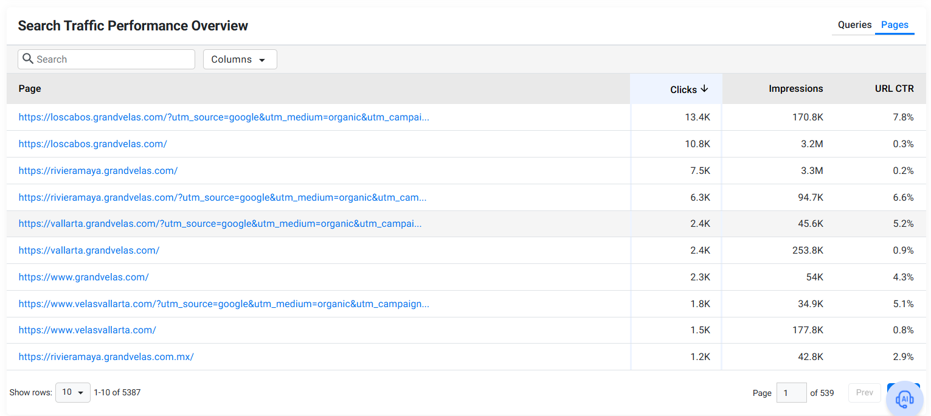
Task: Click the Prev pagination button
Action: (865, 393)
